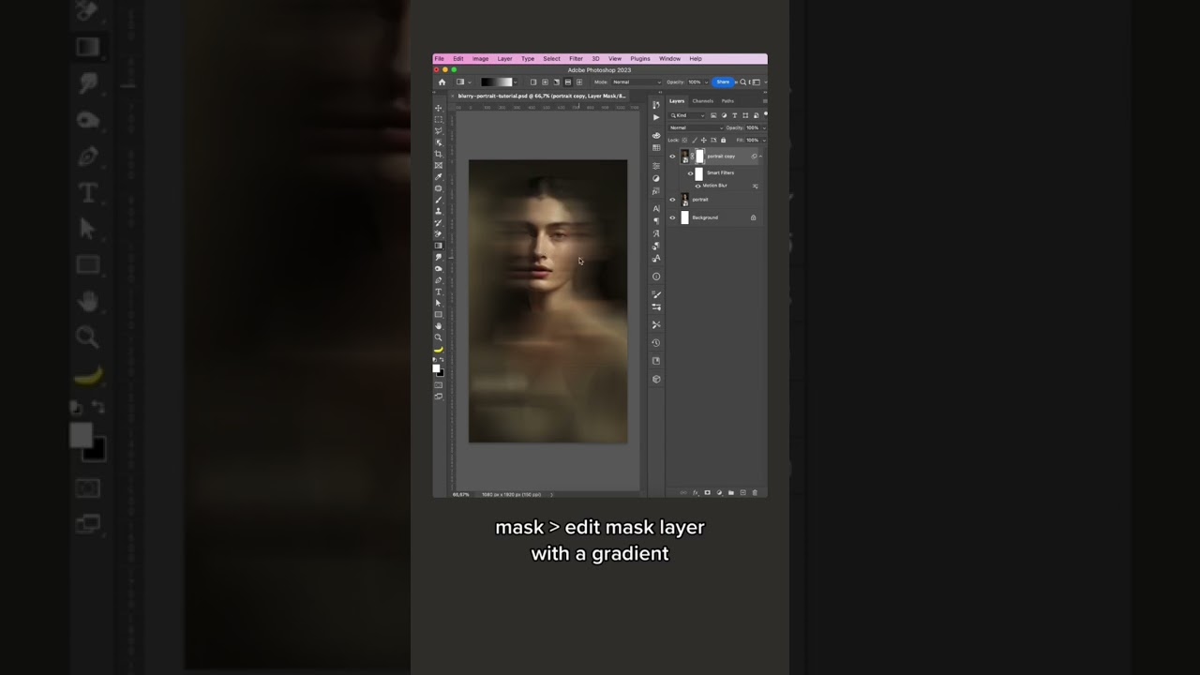This screenshot has height=675, width=1200.
Task: Open blending options for Motion Blur filter
Action: point(756,186)
